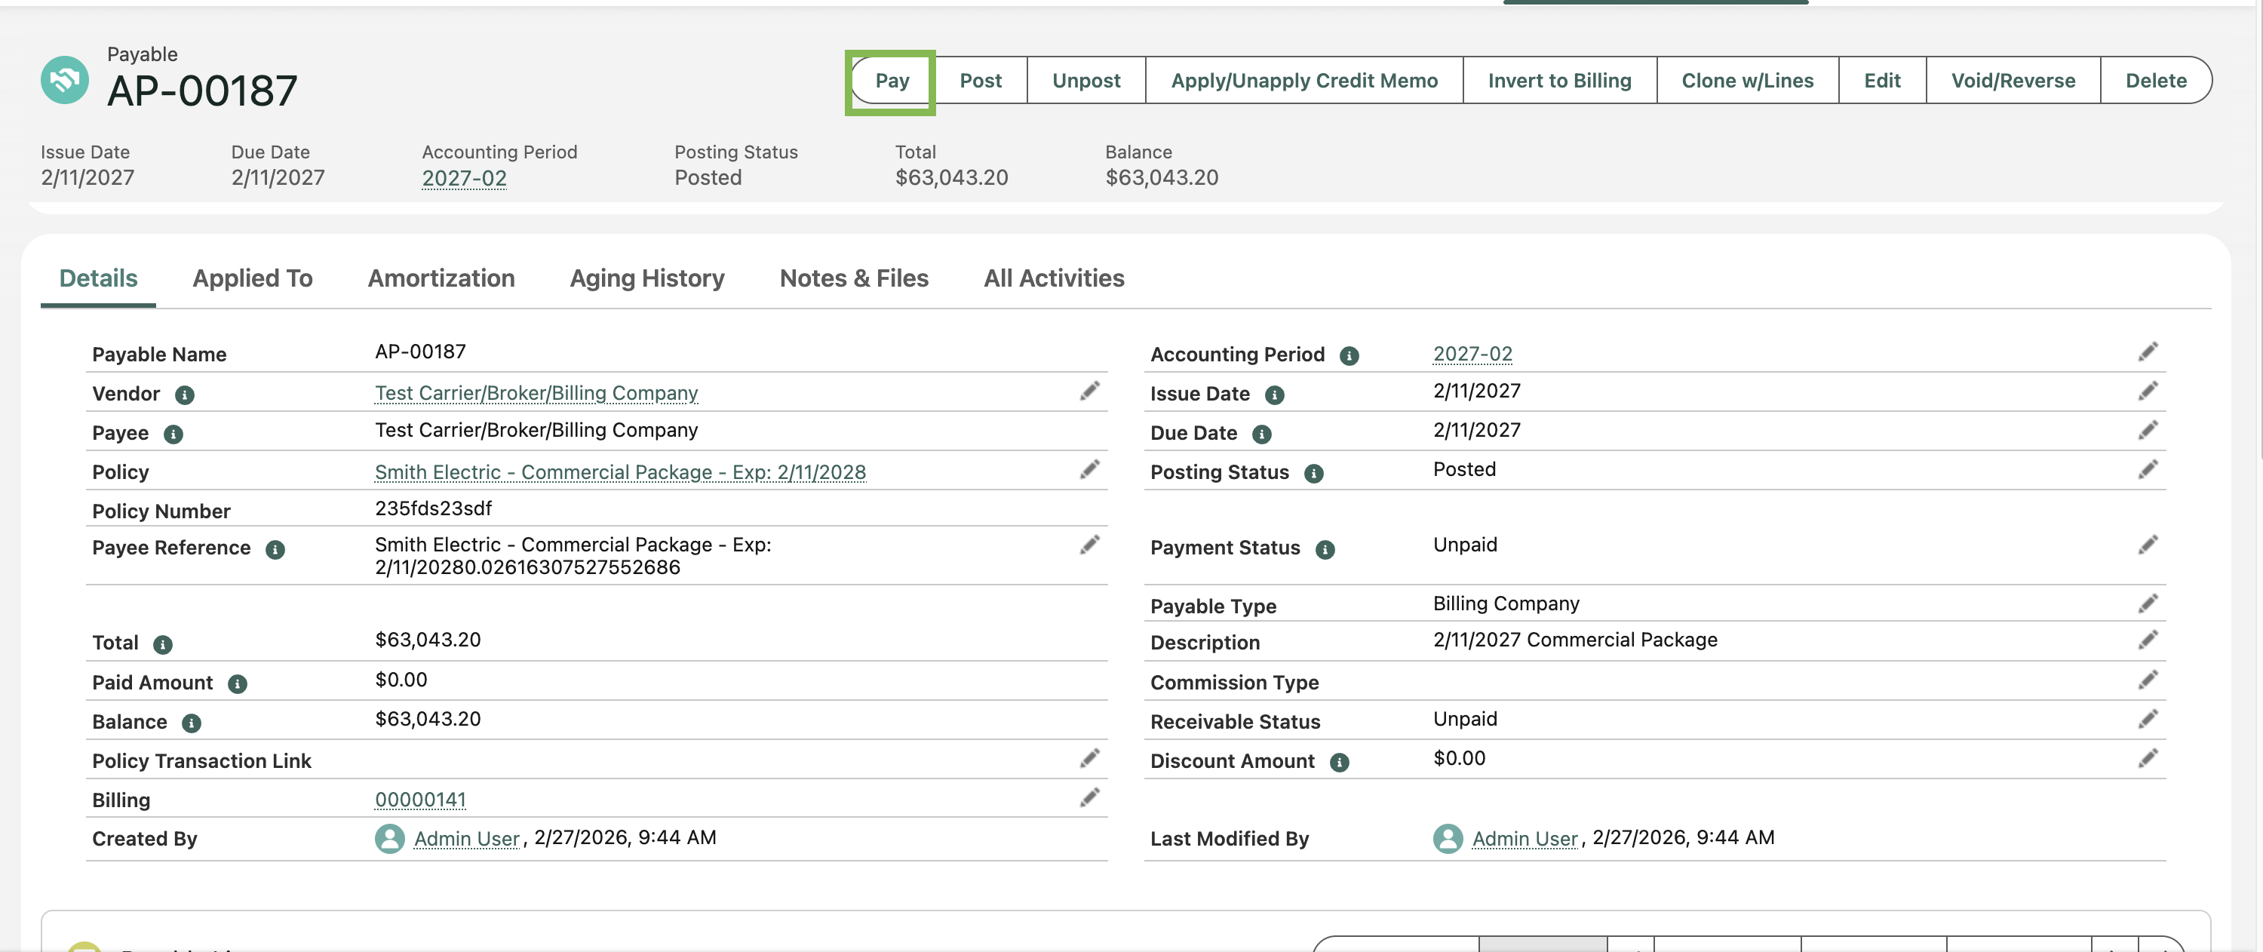Edit Payable Type pencil icon
The height and width of the screenshot is (952, 2263).
(2148, 604)
